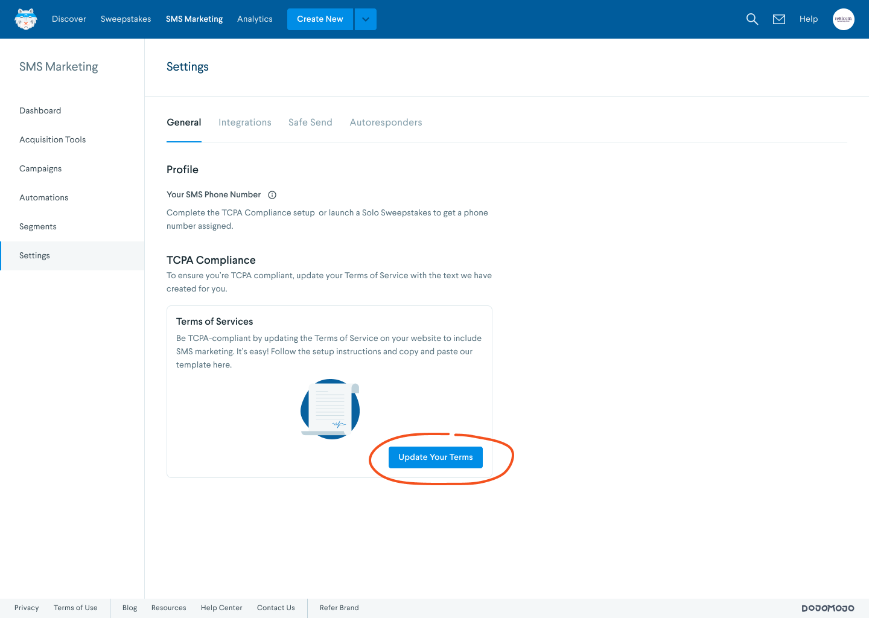Open Analytics in the top bar

click(x=255, y=19)
